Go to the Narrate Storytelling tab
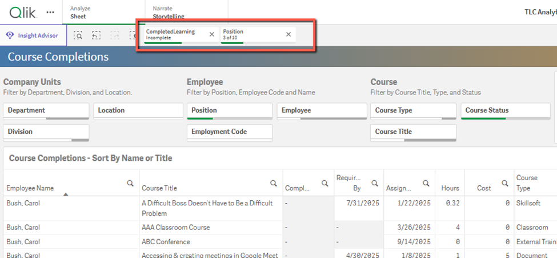 pyautogui.click(x=168, y=13)
